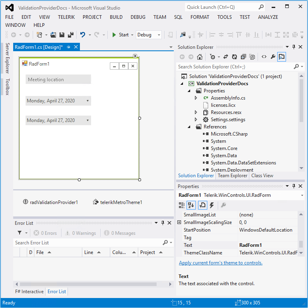This screenshot has height=308, width=308.
Task: Switch to the Team Explorer tab
Action: tap(232, 176)
